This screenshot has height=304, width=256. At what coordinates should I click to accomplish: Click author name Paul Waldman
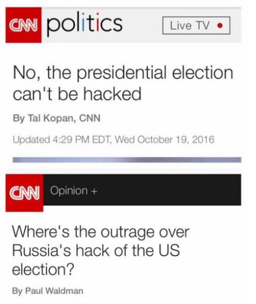point(55,291)
